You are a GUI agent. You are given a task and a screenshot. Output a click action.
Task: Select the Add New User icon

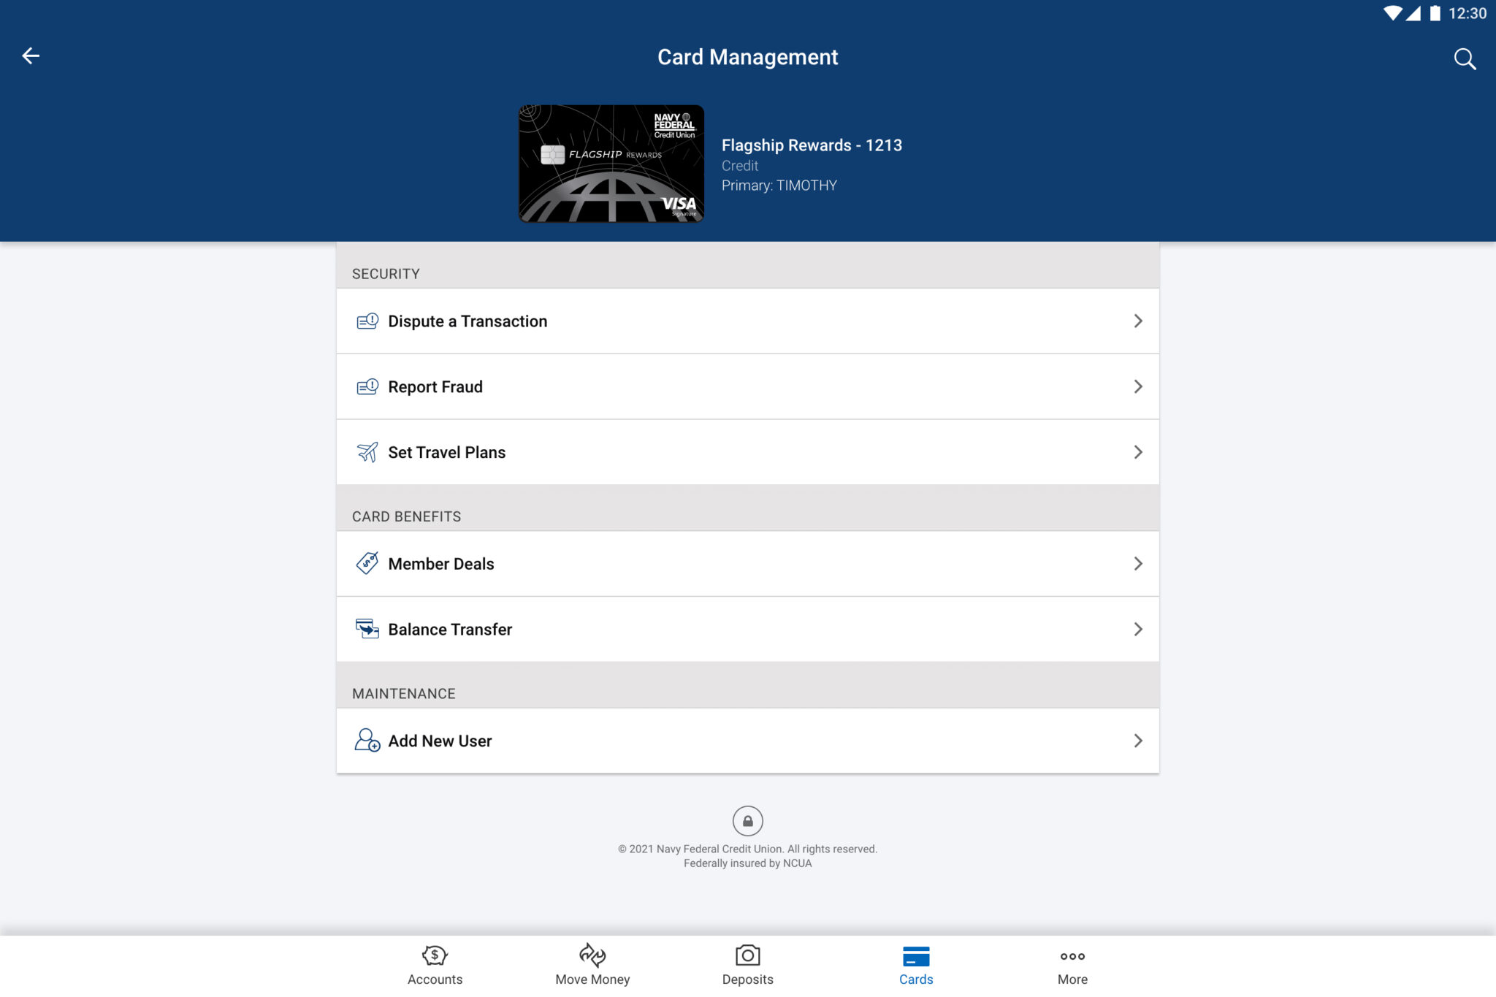[367, 741]
